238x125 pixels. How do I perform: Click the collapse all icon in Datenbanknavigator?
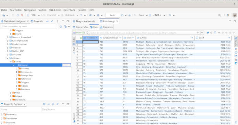48,21
